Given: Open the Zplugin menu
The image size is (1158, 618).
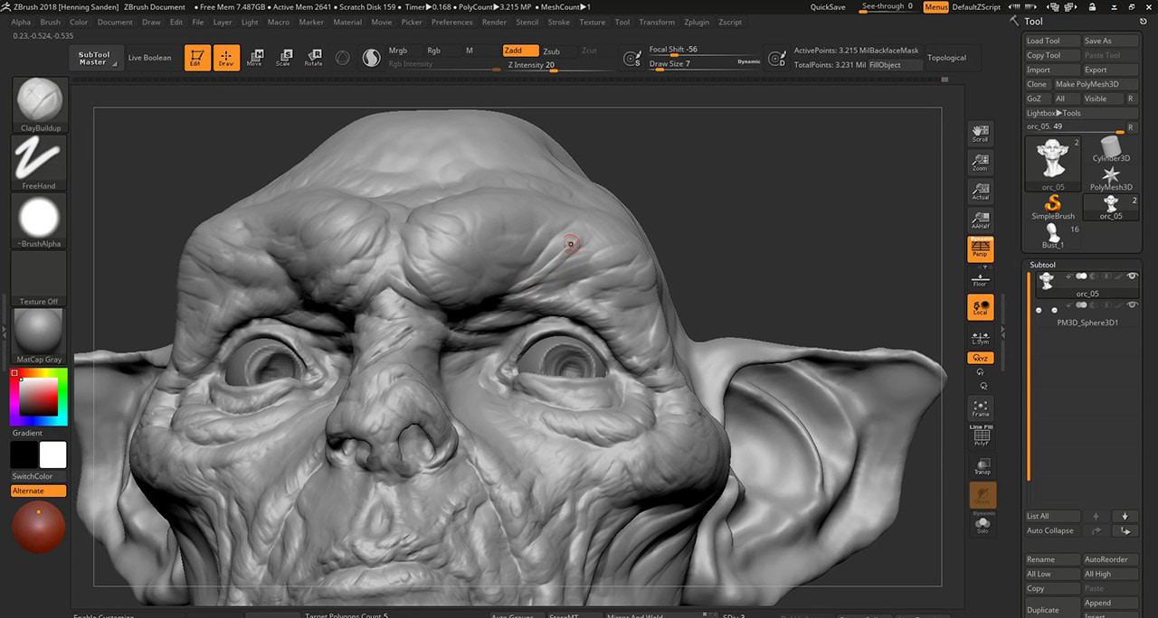Looking at the screenshot, I should pyautogui.click(x=697, y=22).
